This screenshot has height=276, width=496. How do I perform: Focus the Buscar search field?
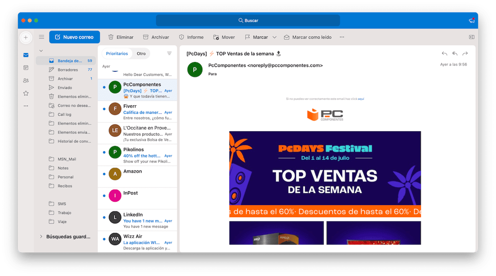[248, 20]
